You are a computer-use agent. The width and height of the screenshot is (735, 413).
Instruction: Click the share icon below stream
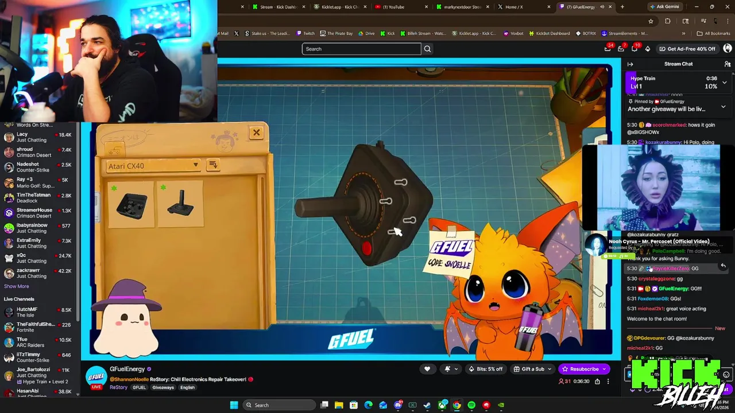coord(597,381)
